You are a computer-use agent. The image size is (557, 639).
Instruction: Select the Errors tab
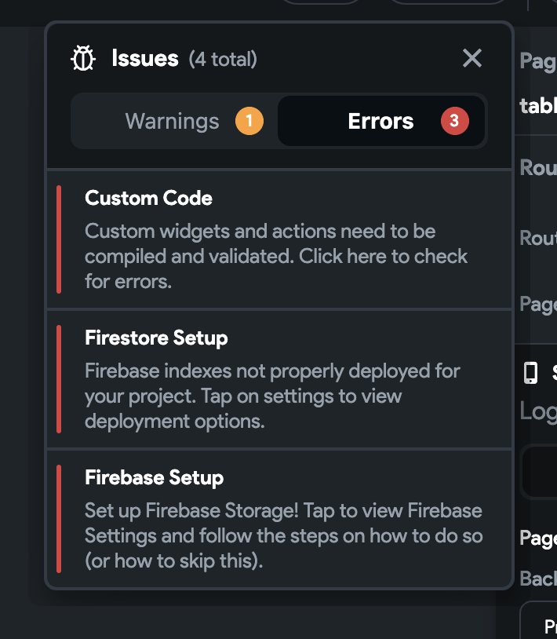[381, 121]
